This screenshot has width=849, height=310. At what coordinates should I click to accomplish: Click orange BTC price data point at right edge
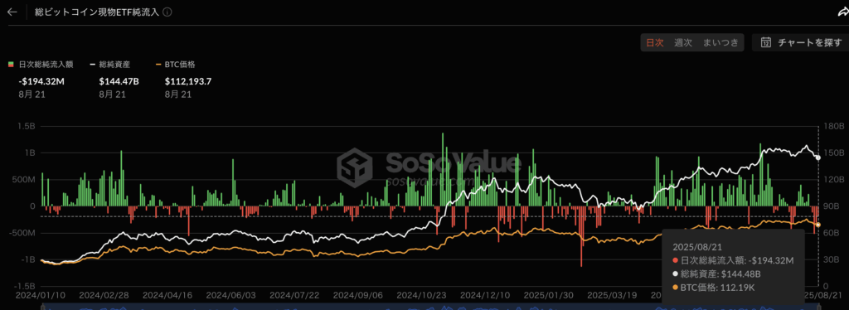[x=818, y=225]
